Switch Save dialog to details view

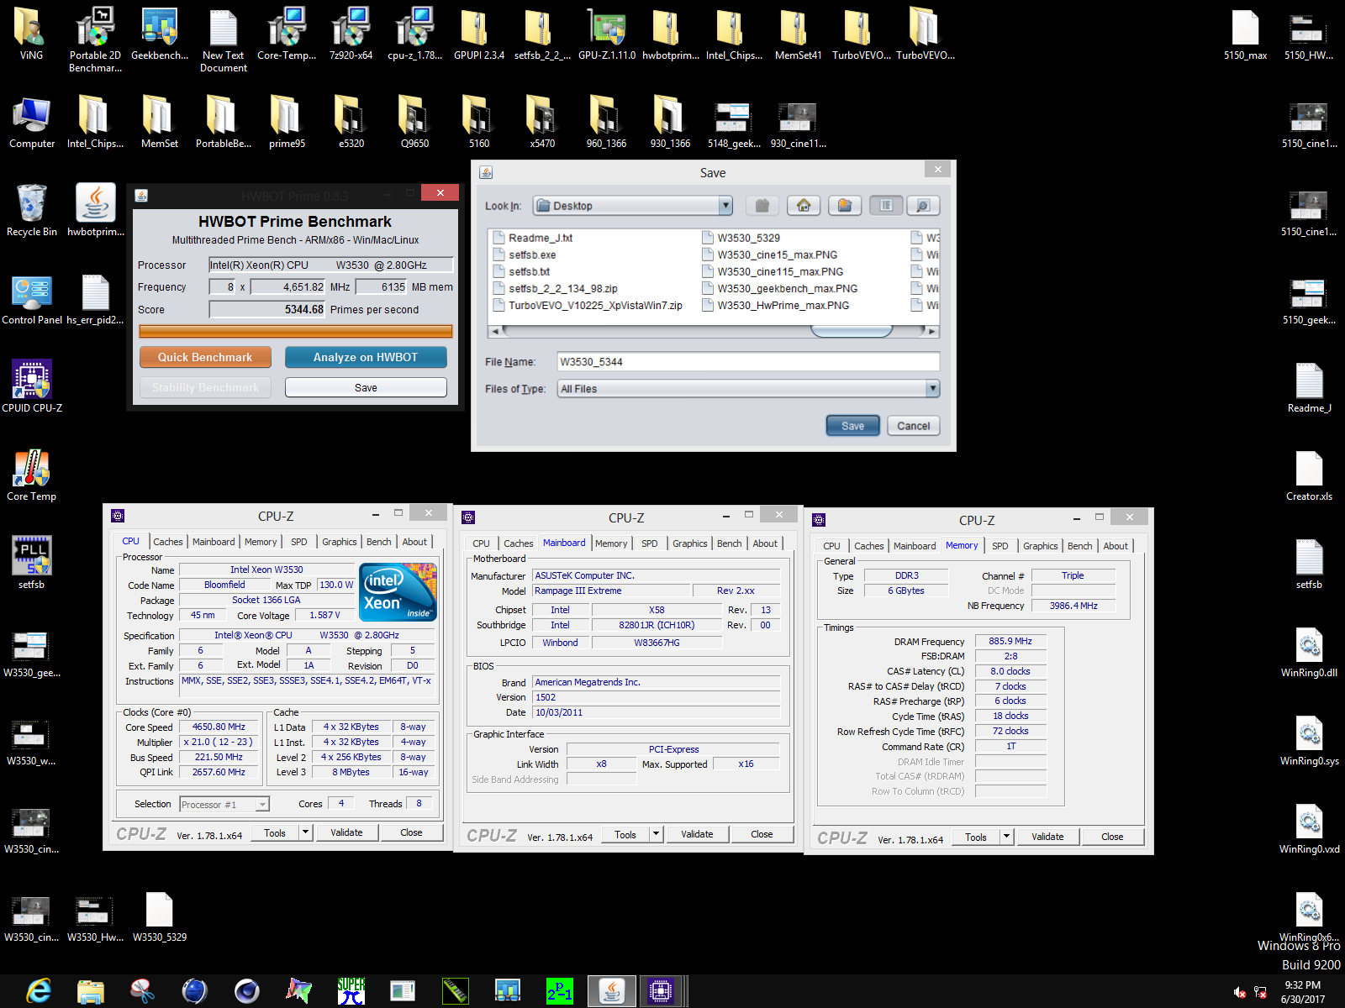point(923,206)
